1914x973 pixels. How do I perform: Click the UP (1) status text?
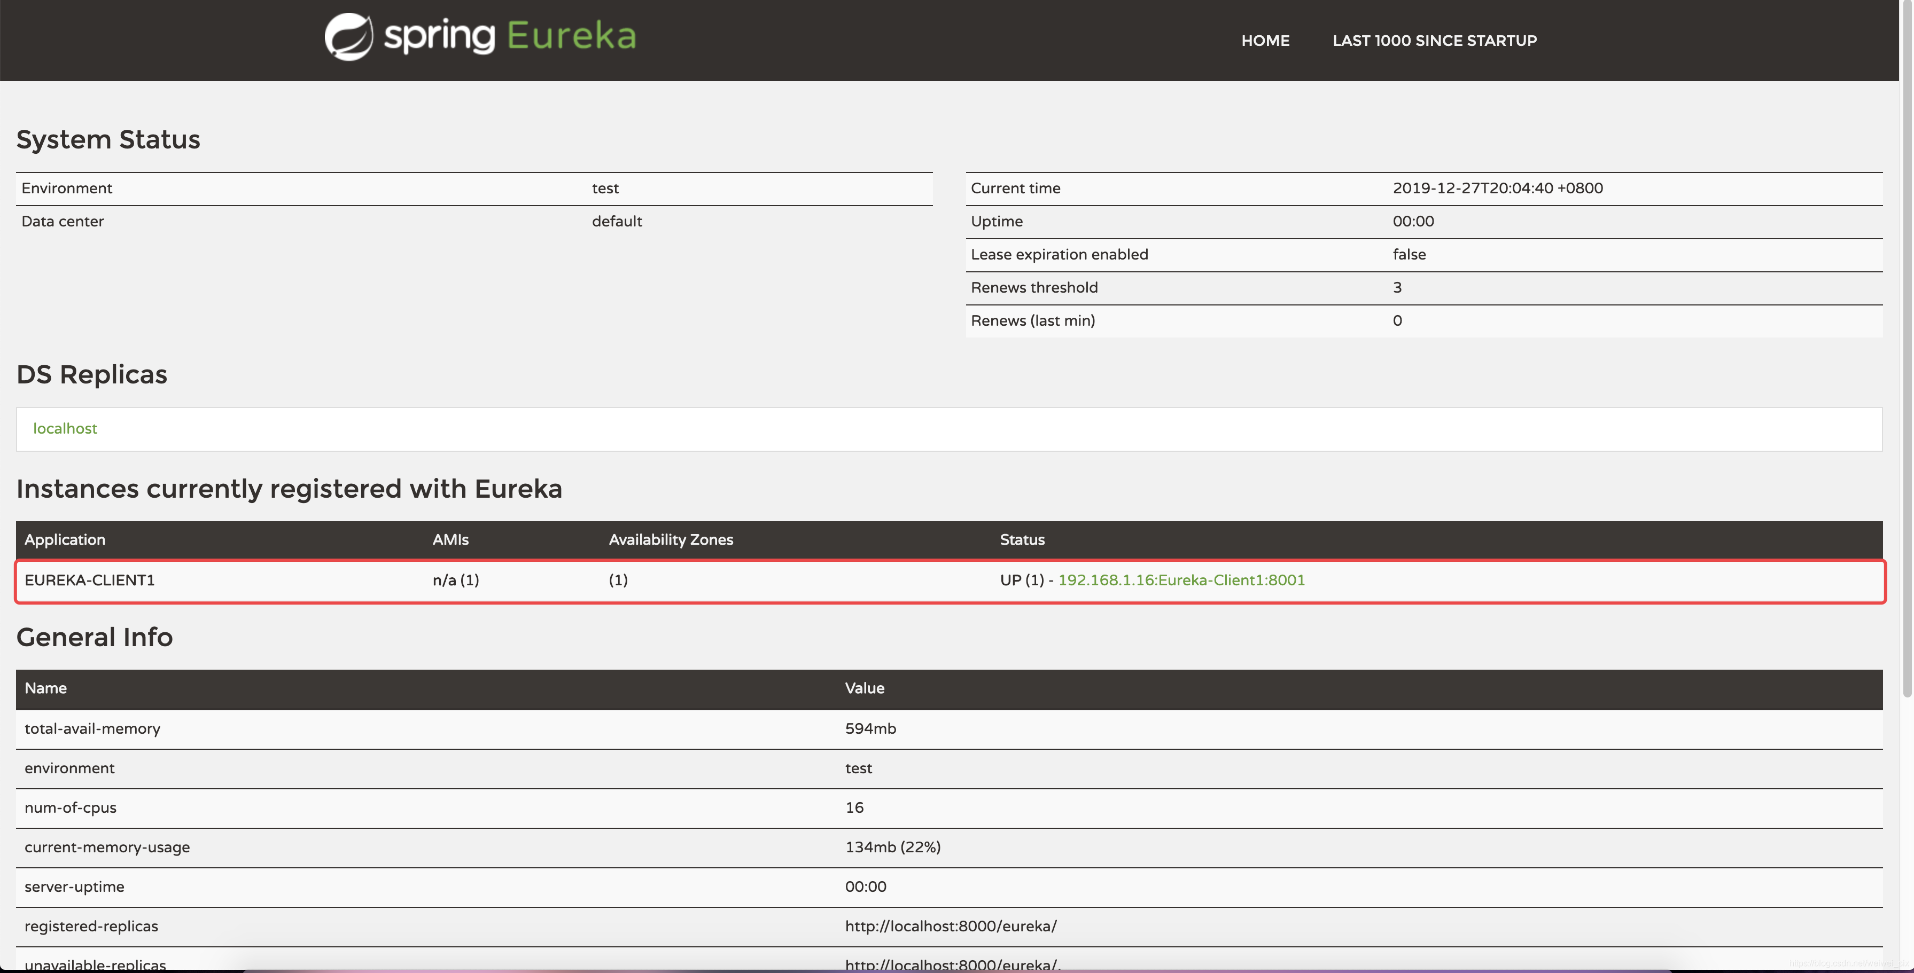pos(1022,580)
